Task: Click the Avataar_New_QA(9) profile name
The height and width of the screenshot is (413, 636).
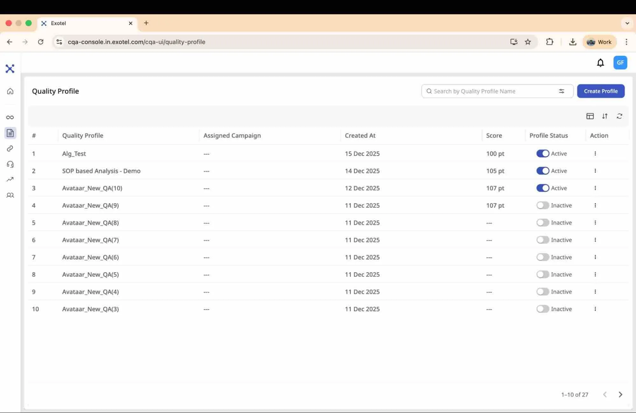Action: (x=90, y=205)
